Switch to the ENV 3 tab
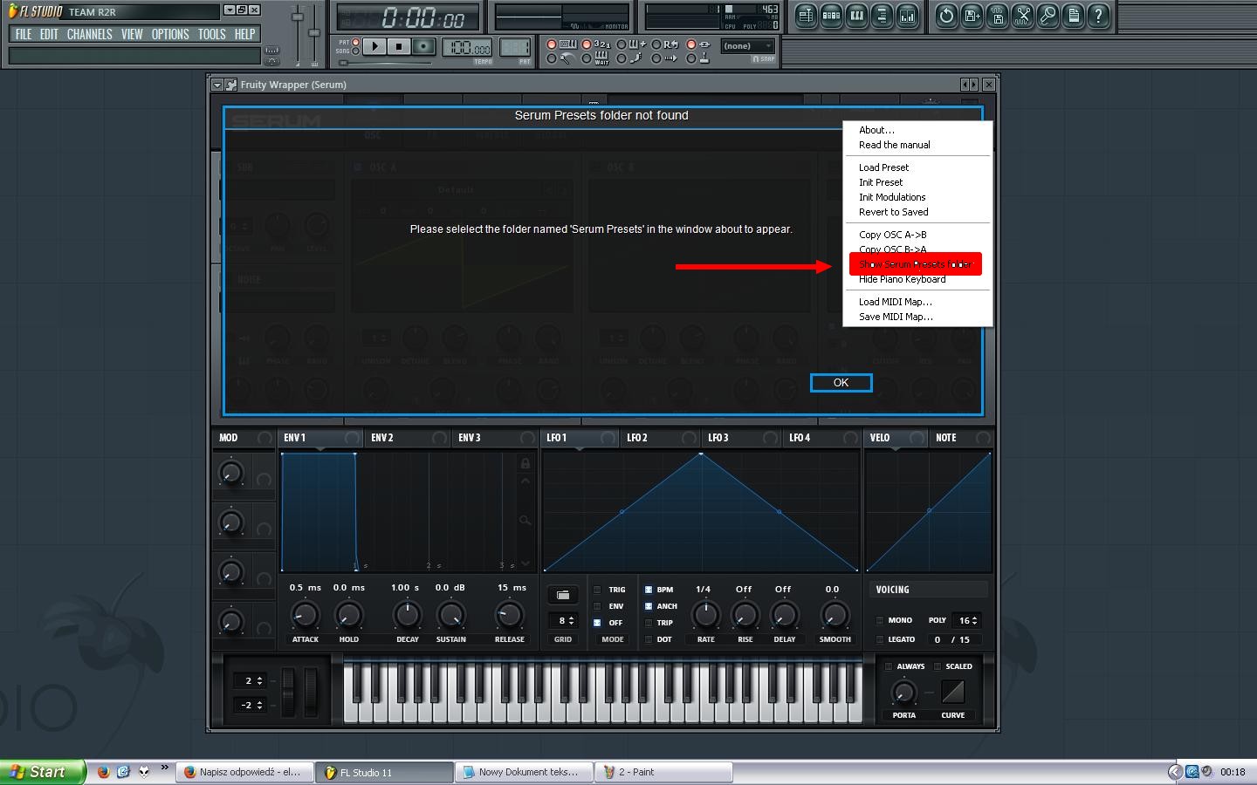This screenshot has height=785, width=1257. [494, 438]
